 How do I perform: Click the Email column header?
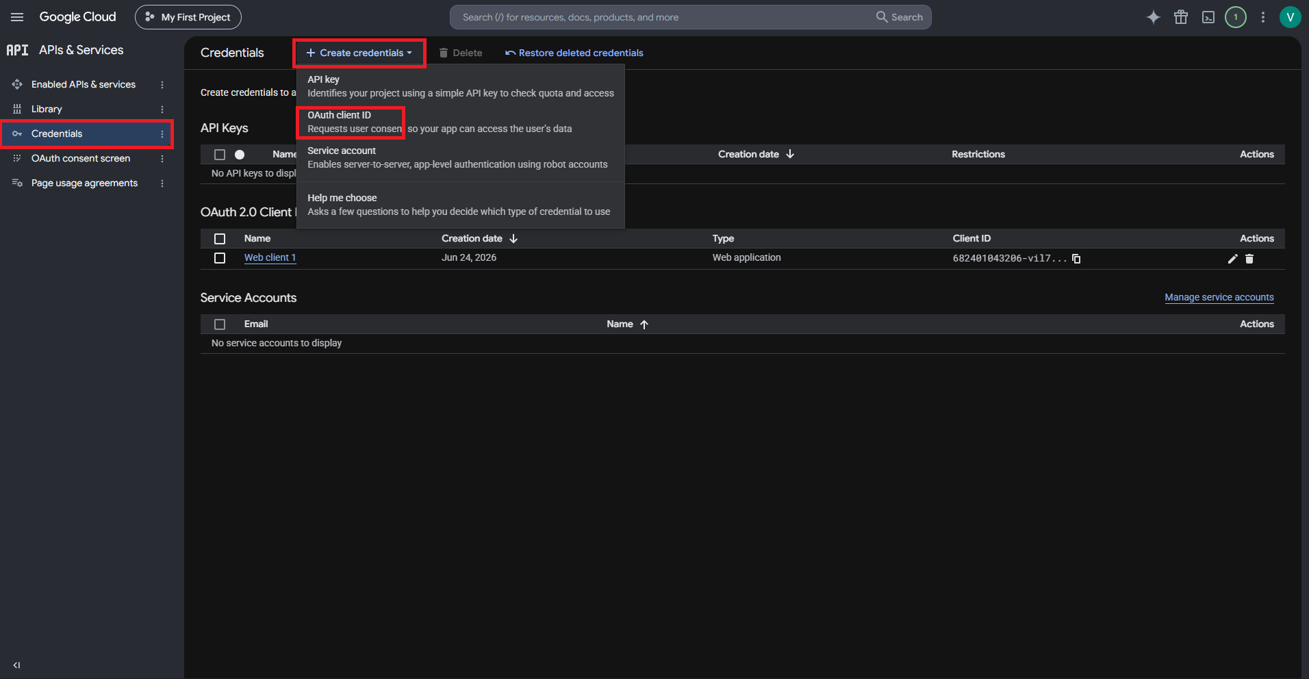256,324
